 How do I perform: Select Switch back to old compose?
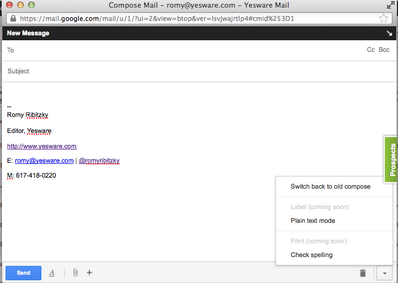[x=330, y=186]
